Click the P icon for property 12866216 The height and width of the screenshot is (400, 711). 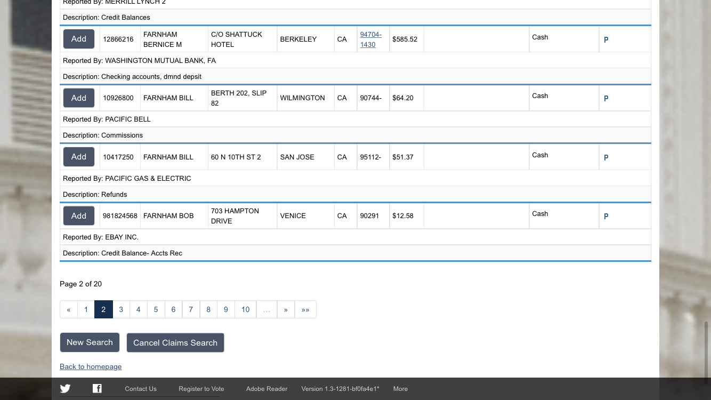pos(606,39)
